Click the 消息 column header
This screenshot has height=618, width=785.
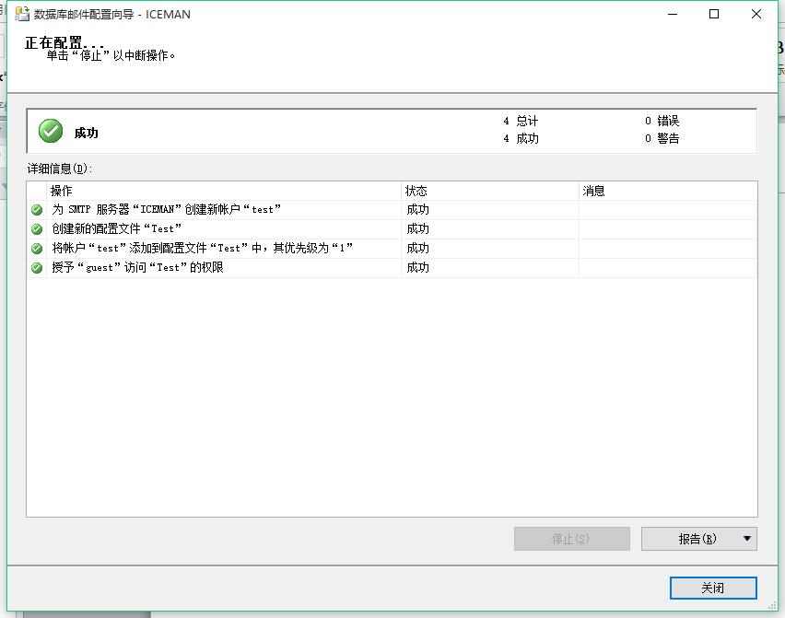pos(668,191)
